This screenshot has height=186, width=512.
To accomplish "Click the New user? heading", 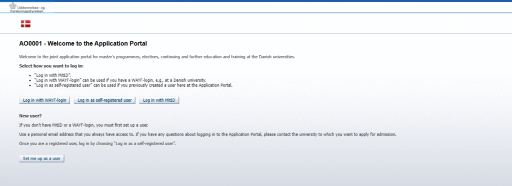I will coord(30,116).
